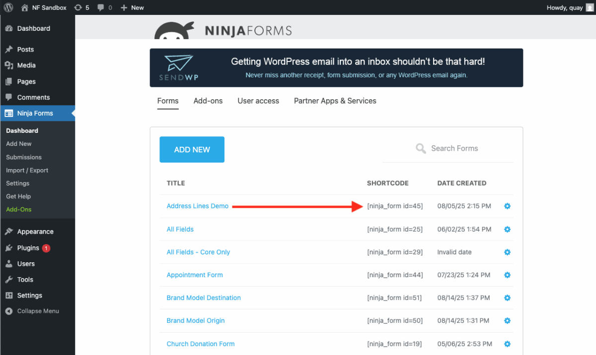
Task: Open the All Fields form link
Action: pos(180,229)
